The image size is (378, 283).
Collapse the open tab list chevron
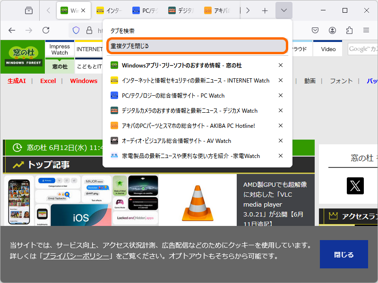pos(283,10)
